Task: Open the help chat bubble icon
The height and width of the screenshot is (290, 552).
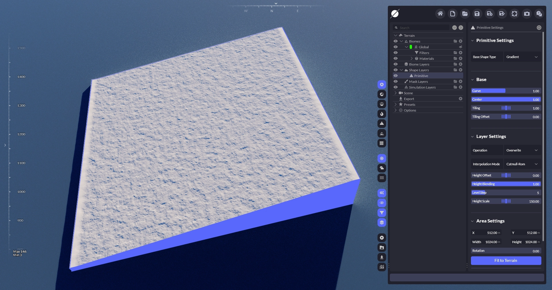Action: coord(539,14)
